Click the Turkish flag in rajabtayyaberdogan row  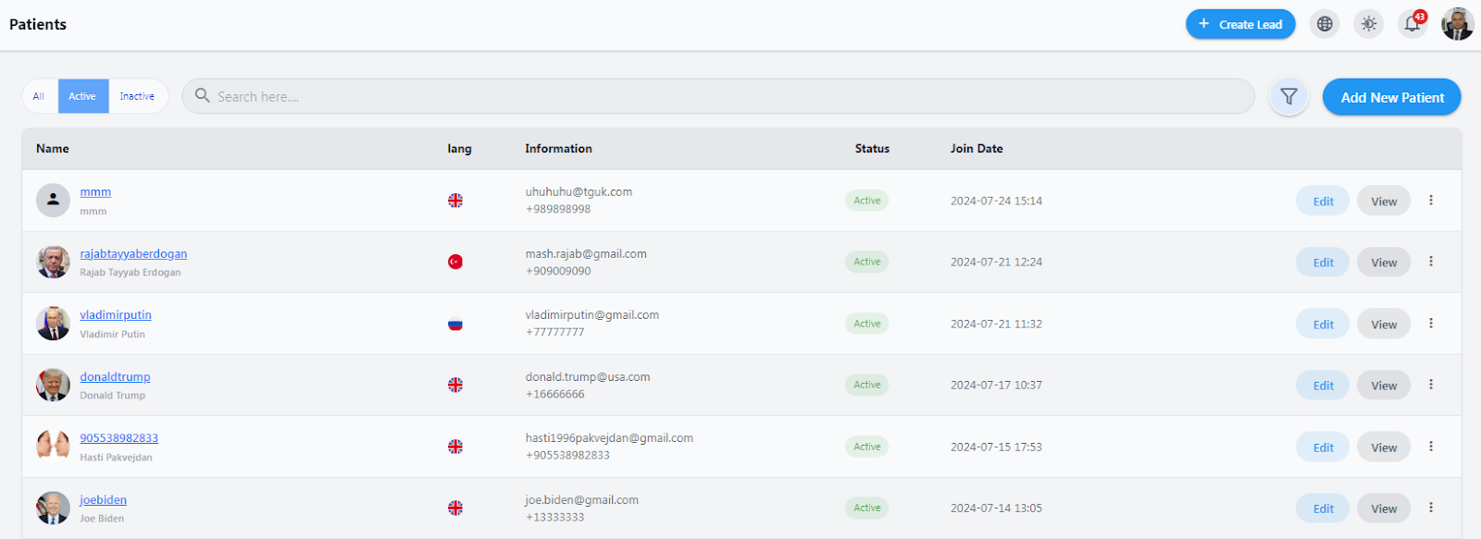[x=455, y=262]
